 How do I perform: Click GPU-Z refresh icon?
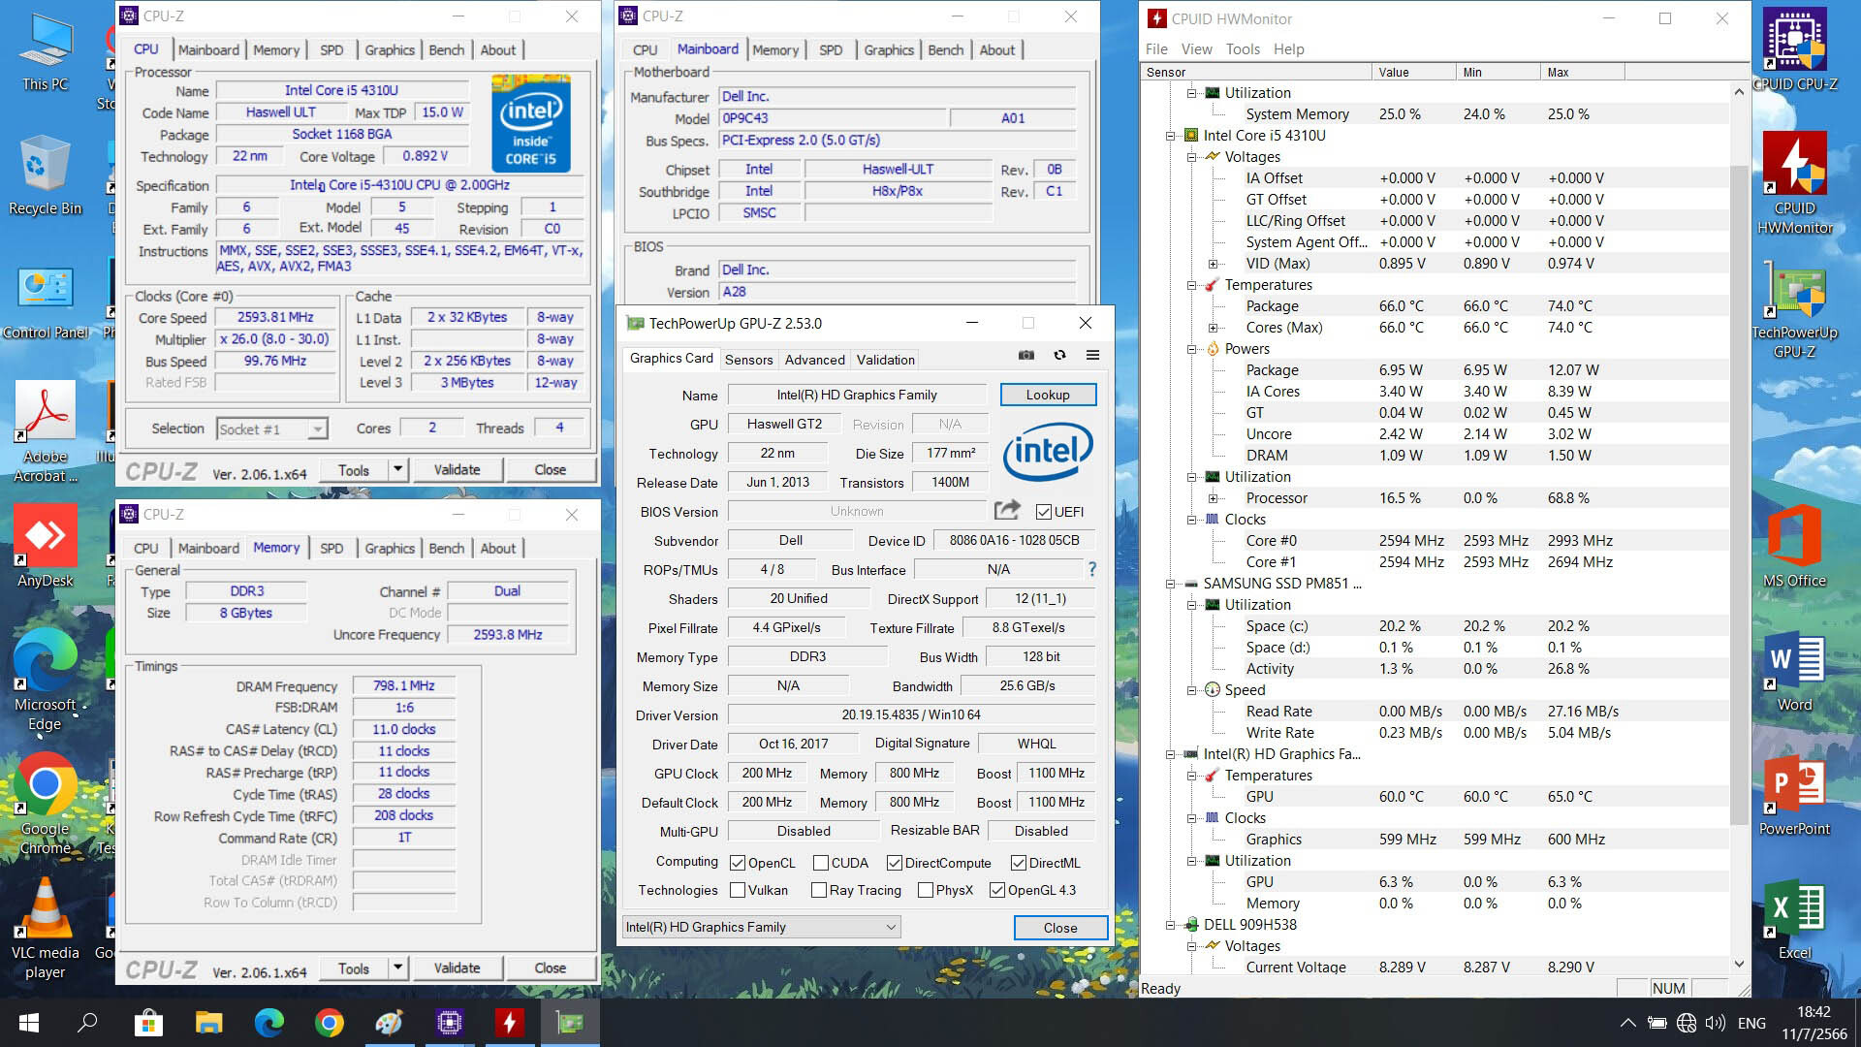pos(1059,356)
